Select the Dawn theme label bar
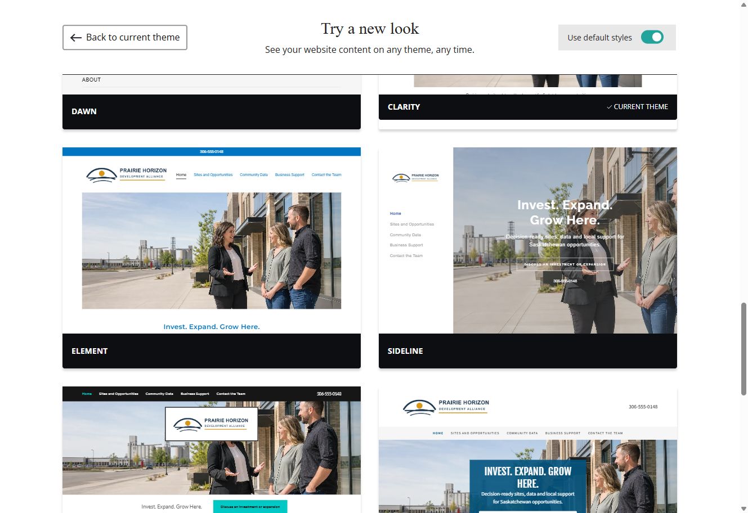The height and width of the screenshot is (513, 748). tap(212, 111)
